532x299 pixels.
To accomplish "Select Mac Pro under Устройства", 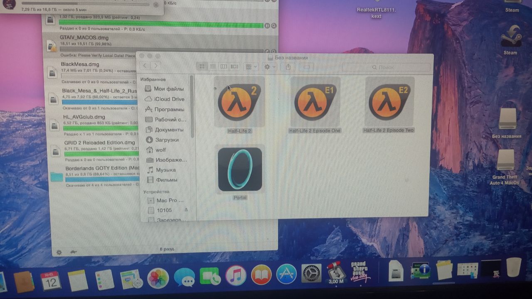I will point(166,200).
